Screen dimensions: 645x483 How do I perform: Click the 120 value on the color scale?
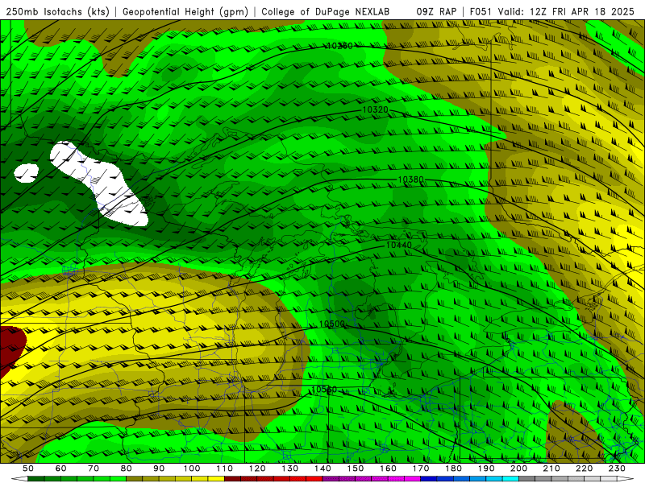pyautogui.click(x=257, y=469)
